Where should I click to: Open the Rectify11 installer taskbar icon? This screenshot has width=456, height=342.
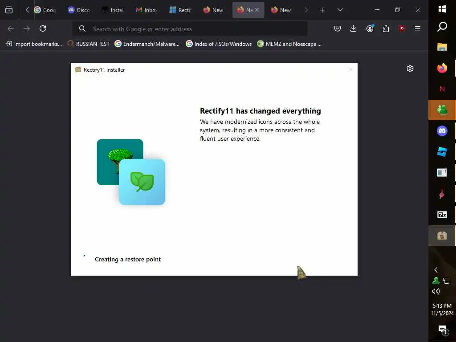(x=442, y=236)
